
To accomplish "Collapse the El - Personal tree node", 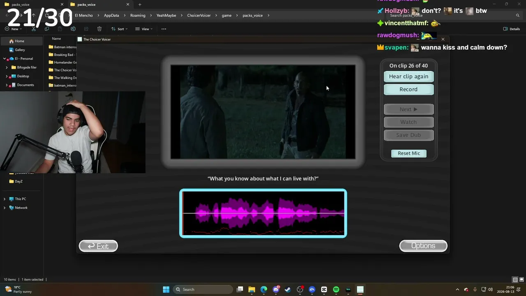I will click(5, 59).
